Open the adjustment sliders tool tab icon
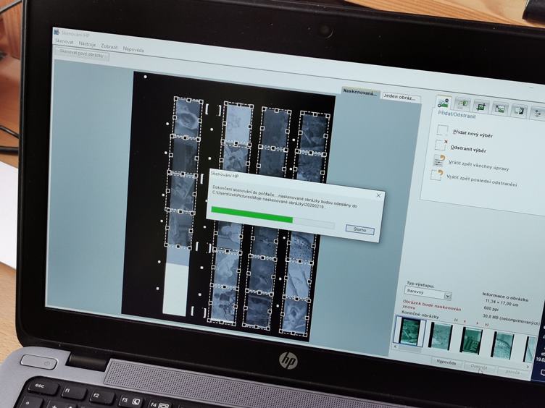 point(537,113)
